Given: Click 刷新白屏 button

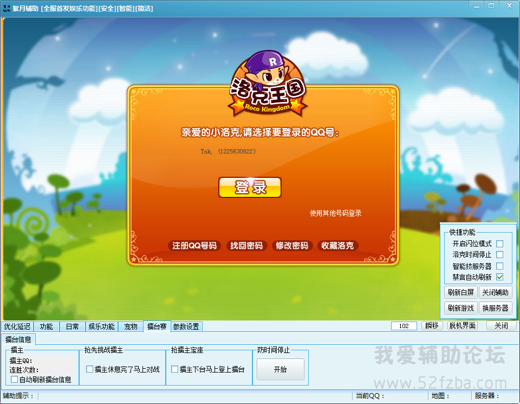Looking at the screenshot, I should coord(460,292).
